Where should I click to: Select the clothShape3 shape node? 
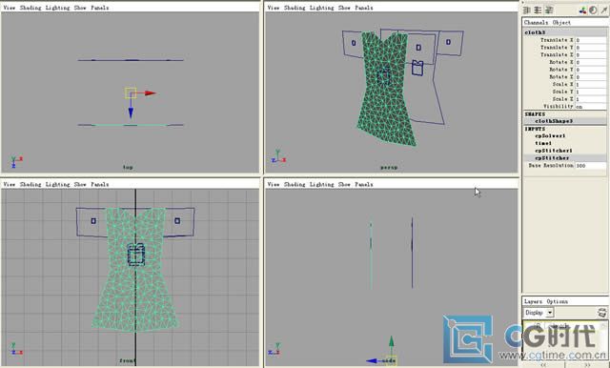click(x=554, y=121)
